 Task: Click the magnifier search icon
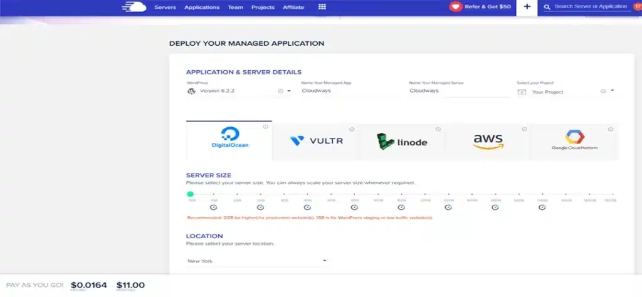547,7
